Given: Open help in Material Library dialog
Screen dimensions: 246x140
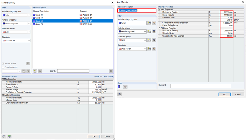Looking at the screenshot, I should tap(4, 136).
